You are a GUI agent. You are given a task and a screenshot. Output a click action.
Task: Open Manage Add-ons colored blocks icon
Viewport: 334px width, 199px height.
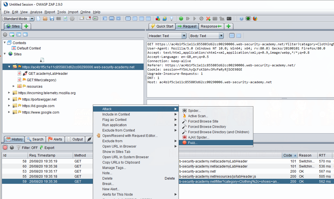coord(158,19)
